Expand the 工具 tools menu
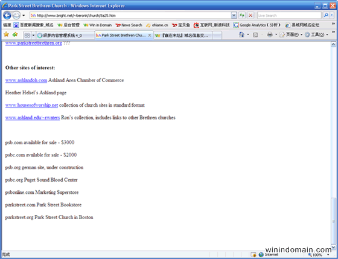This screenshot has height=259, width=338. pyautogui.click(x=316, y=34)
